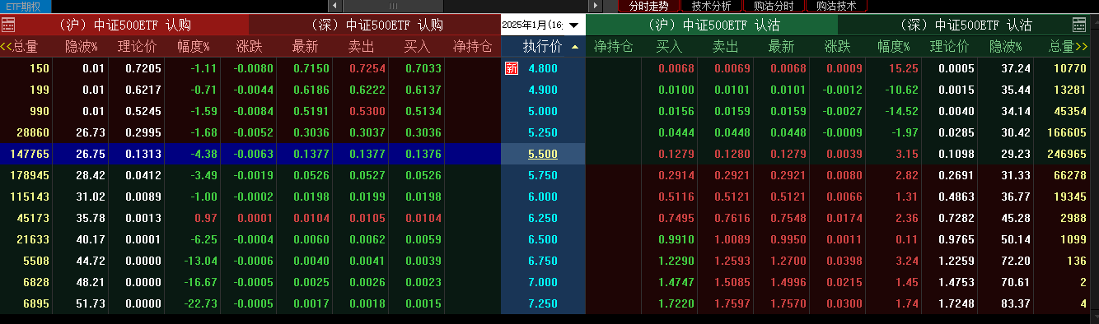Sort calls by the 卖出 column header

[361, 47]
